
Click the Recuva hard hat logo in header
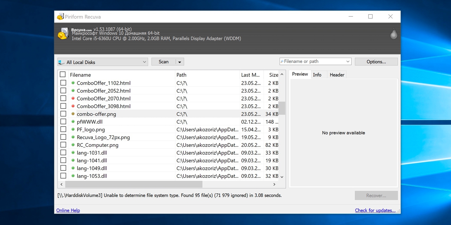click(x=63, y=33)
